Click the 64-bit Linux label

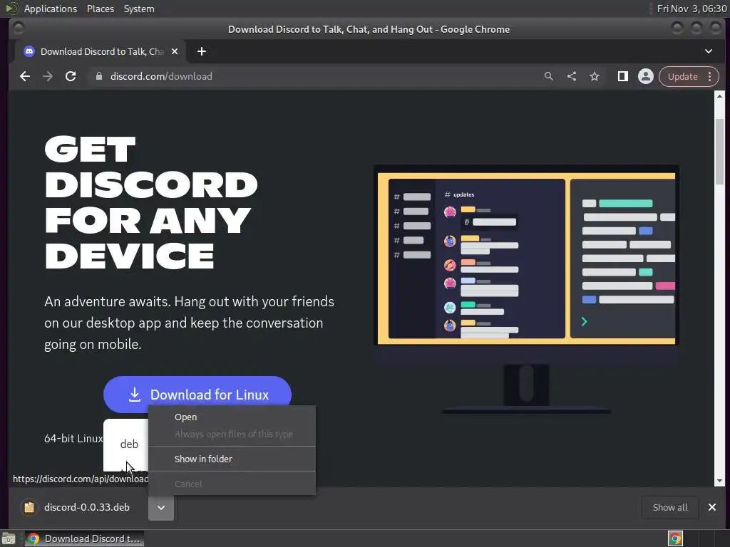pyautogui.click(x=73, y=439)
